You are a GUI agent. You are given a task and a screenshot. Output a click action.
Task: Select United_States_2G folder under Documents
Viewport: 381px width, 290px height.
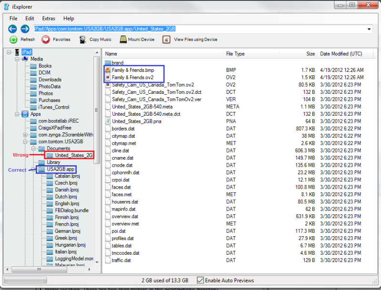pos(73,155)
